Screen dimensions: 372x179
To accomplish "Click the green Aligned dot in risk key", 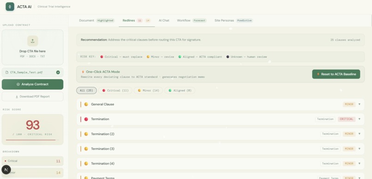I will coord(180,57).
